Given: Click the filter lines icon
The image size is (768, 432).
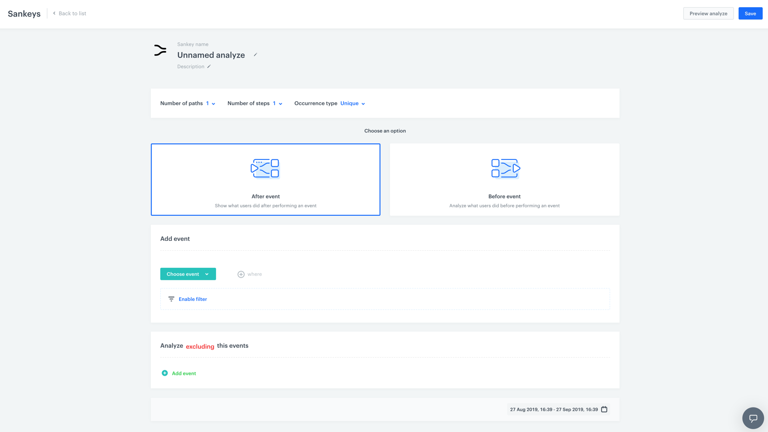Looking at the screenshot, I should click(172, 299).
